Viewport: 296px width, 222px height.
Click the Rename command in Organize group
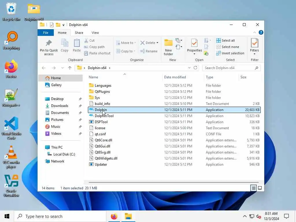point(149,51)
